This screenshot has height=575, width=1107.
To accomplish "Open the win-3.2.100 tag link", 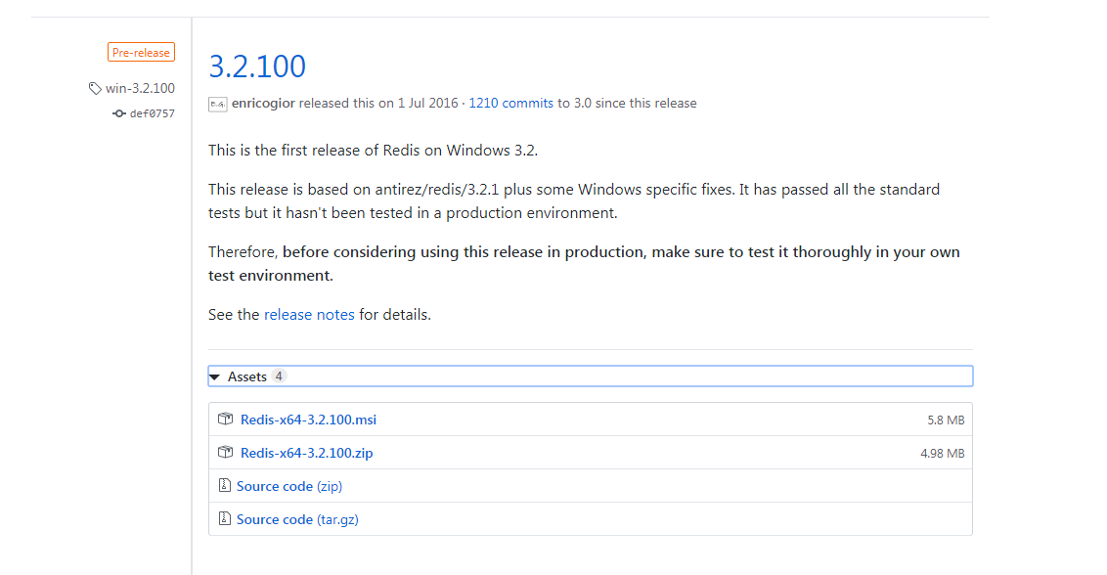I will point(140,88).
